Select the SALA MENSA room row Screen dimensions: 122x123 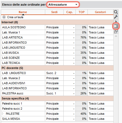(57, 119)
